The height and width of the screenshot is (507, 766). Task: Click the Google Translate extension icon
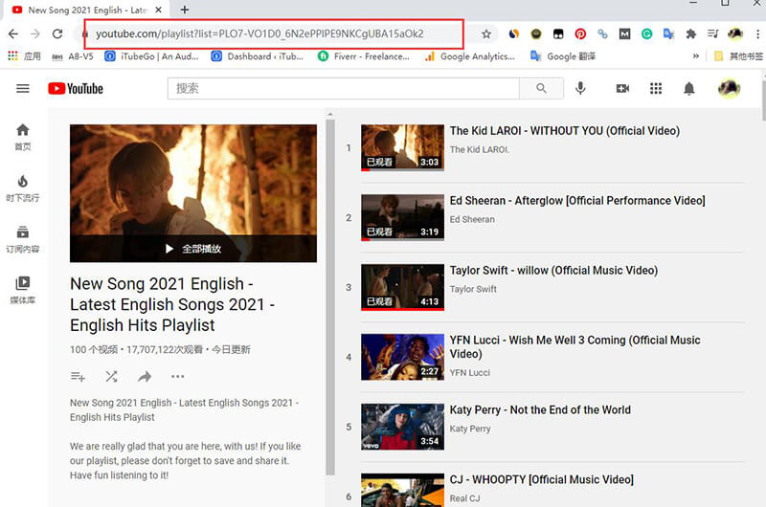[x=668, y=33]
